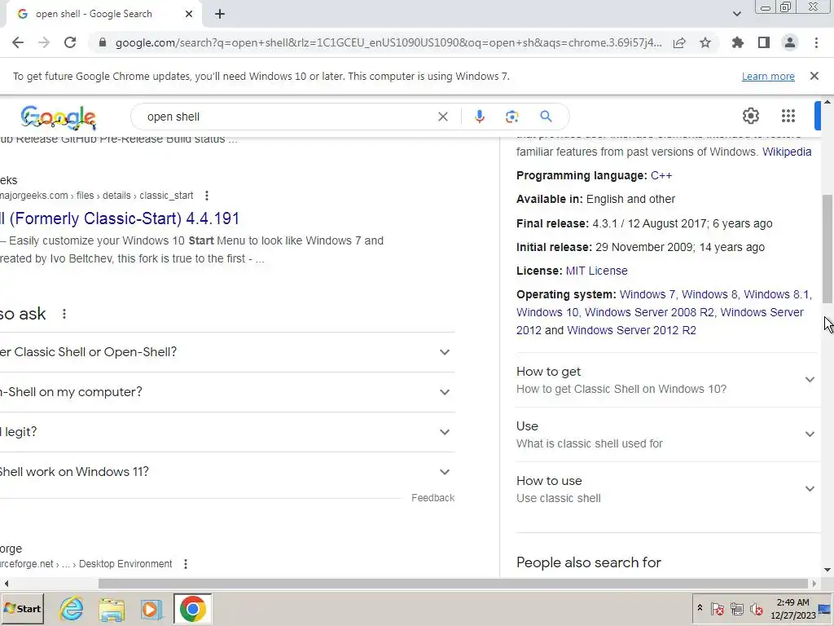Screen dimensions: 834x626
Task: Dismiss the Windows 7 update notice
Action: click(814, 76)
